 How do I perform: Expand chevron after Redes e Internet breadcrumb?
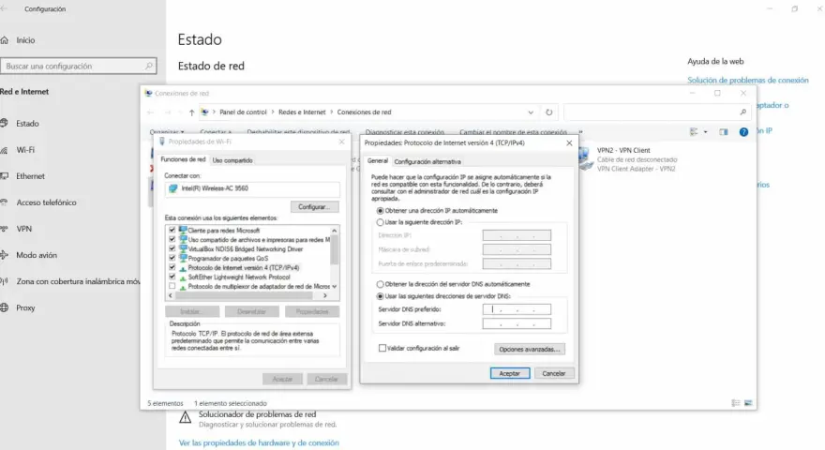coord(332,112)
